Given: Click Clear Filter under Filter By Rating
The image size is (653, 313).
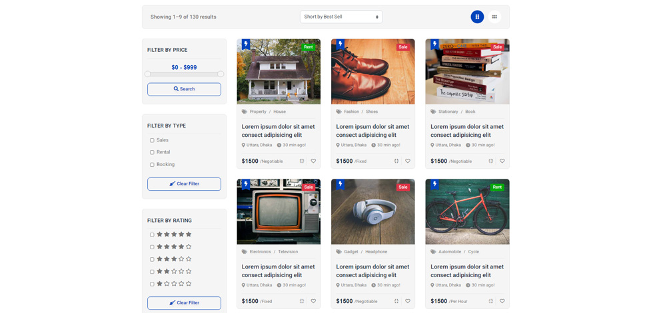Looking at the screenshot, I should coord(184,303).
